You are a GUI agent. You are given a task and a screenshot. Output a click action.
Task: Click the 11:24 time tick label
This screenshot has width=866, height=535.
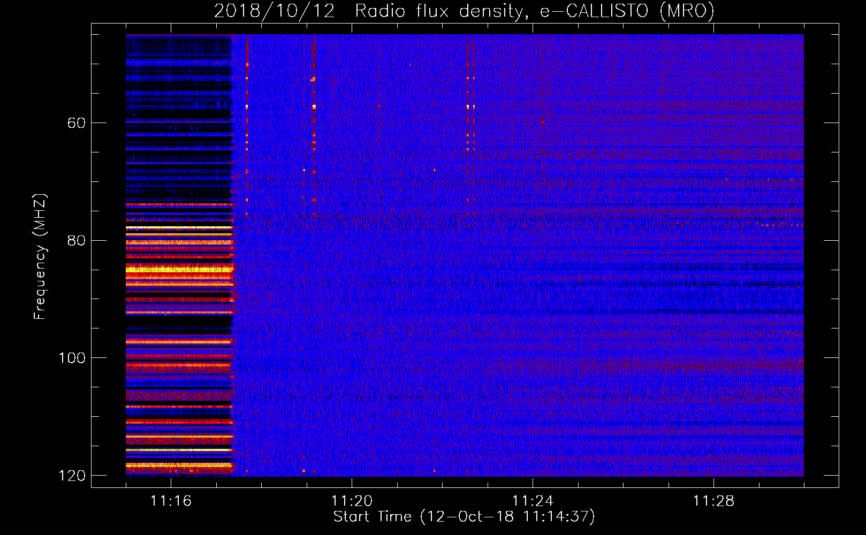[533, 501]
